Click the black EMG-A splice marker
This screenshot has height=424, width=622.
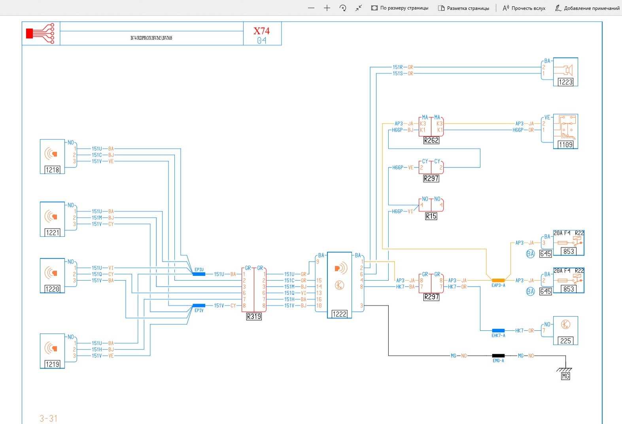point(498,356)
